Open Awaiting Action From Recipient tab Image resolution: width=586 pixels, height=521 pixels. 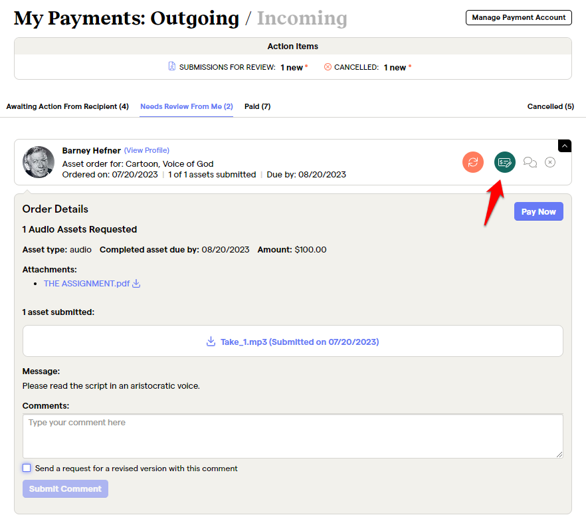click(x=68, y=106)
